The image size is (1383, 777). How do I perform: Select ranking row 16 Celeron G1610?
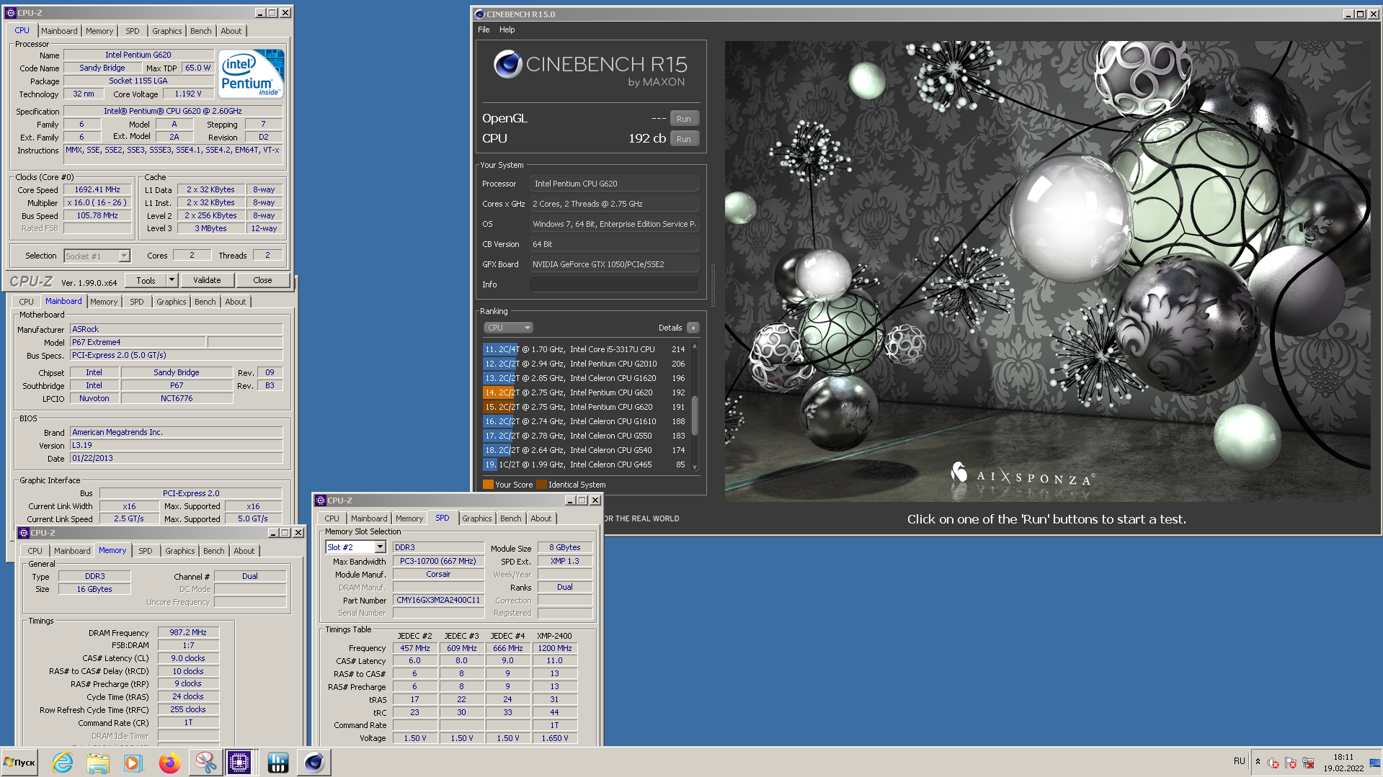tap(585, 421)
